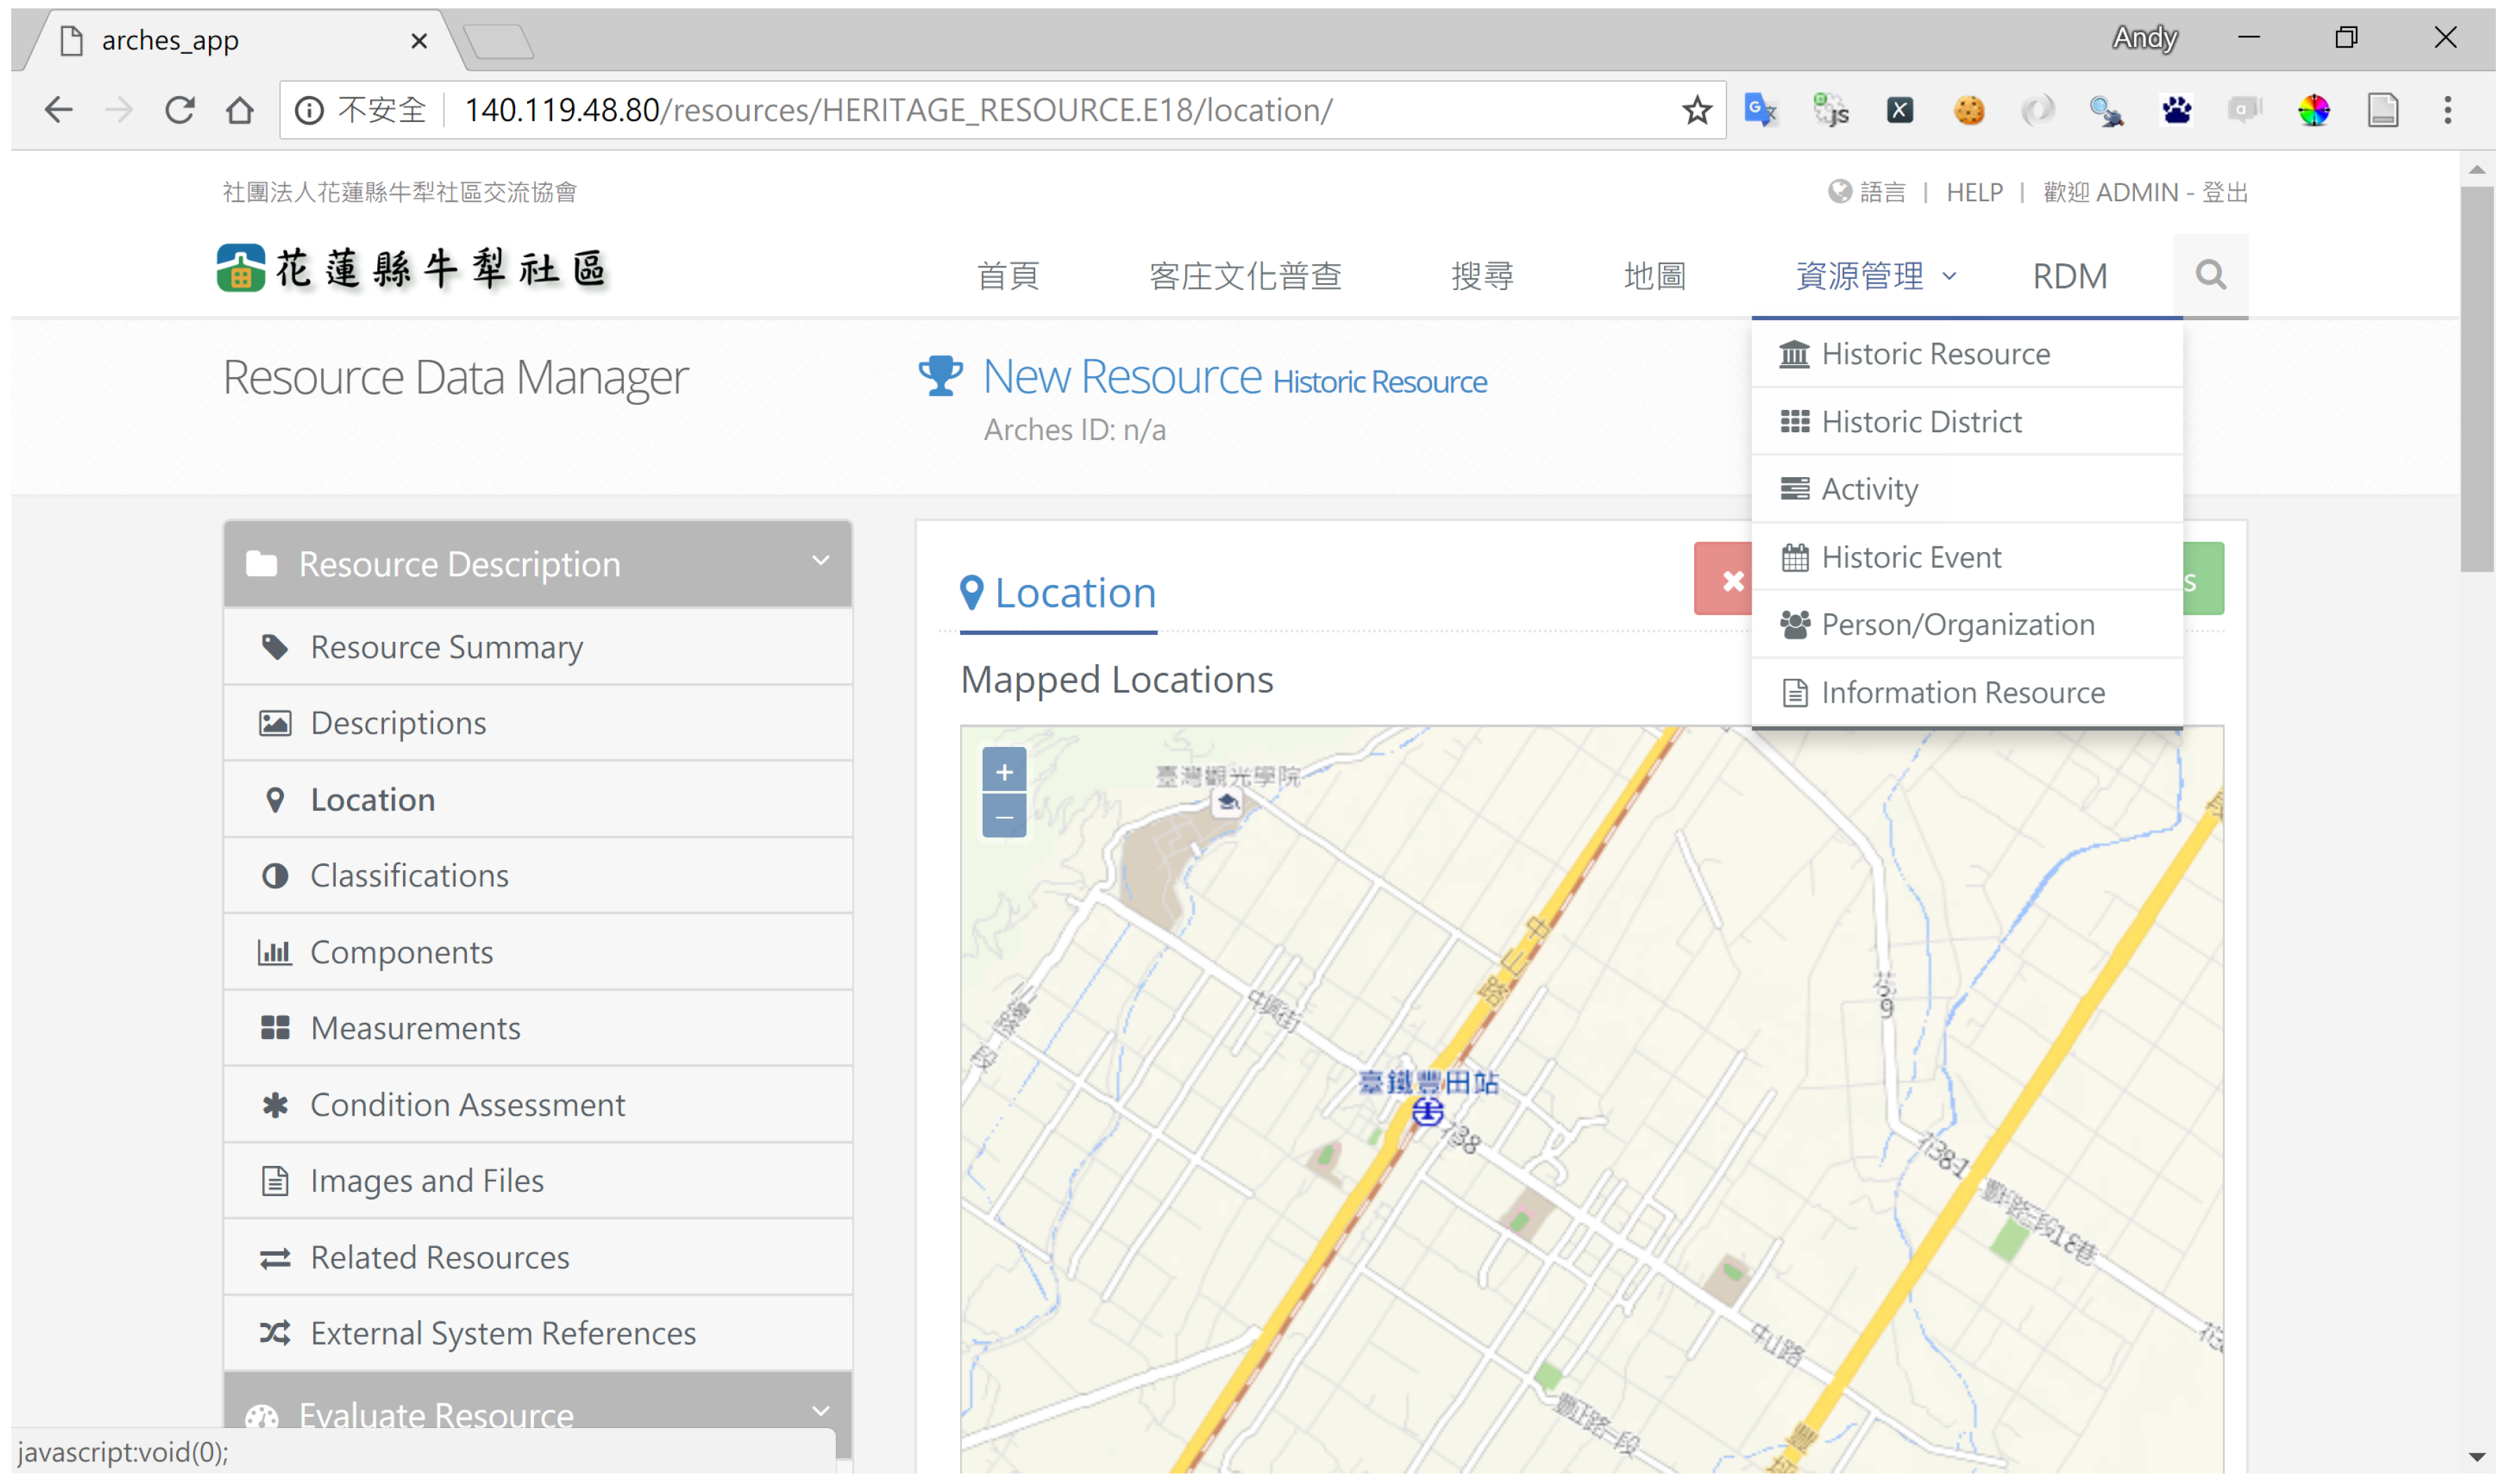Click the red X cancel button

click(1730, 580)
